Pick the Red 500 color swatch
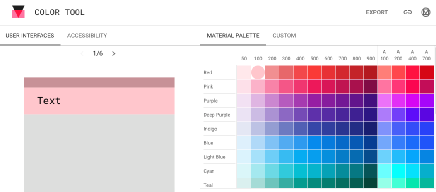436x192 pixels. 314,72
